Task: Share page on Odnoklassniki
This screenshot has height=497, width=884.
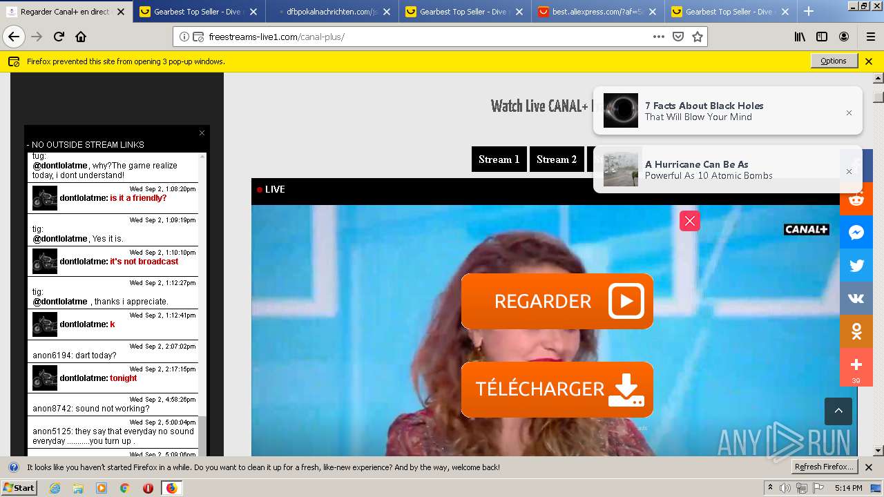Action: point(856,332)
